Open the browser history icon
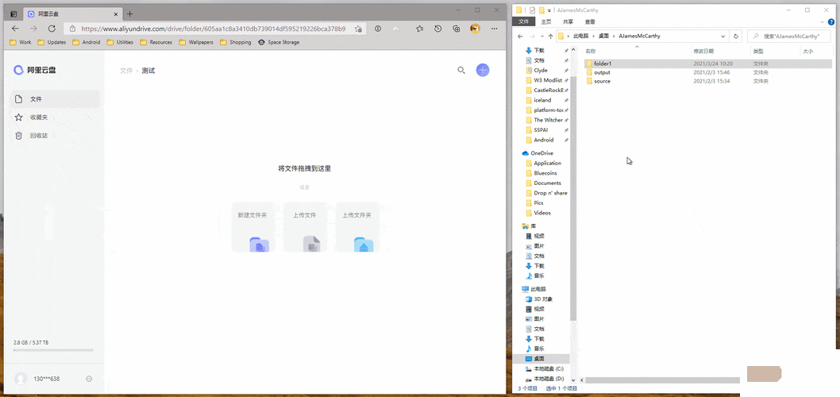This screenshot has width=840, height=397. tap(438, 29)
